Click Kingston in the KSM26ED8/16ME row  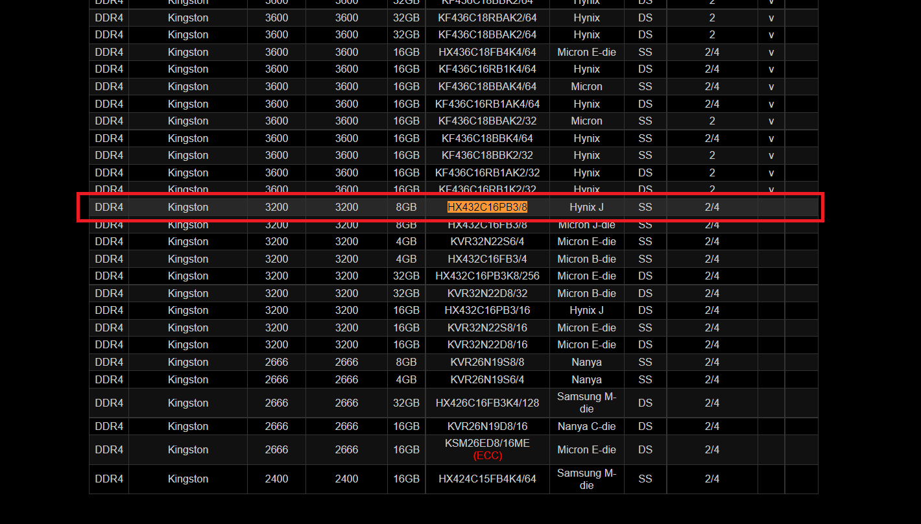[x=188, y=449]
